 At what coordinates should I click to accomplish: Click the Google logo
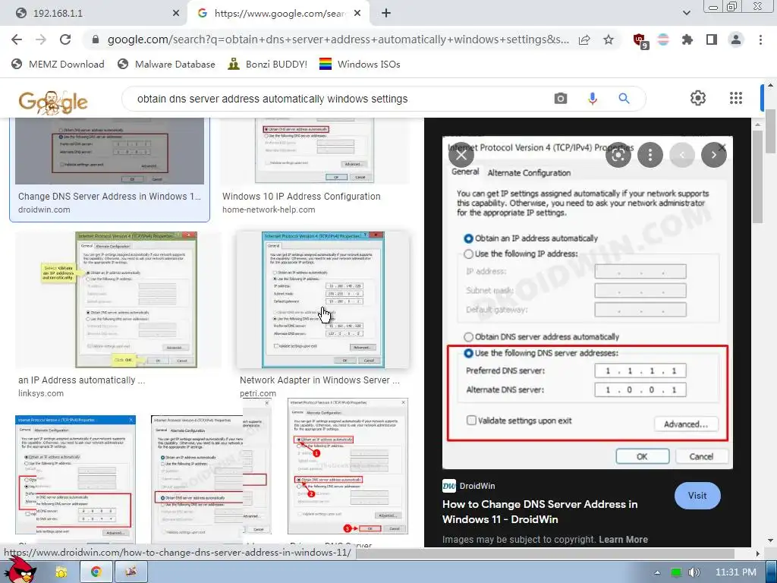53,102
